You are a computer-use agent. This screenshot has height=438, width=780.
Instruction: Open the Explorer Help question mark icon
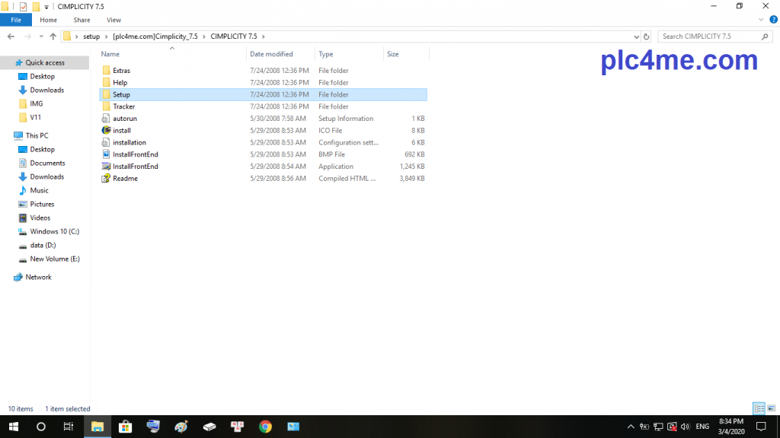point(773,20)
